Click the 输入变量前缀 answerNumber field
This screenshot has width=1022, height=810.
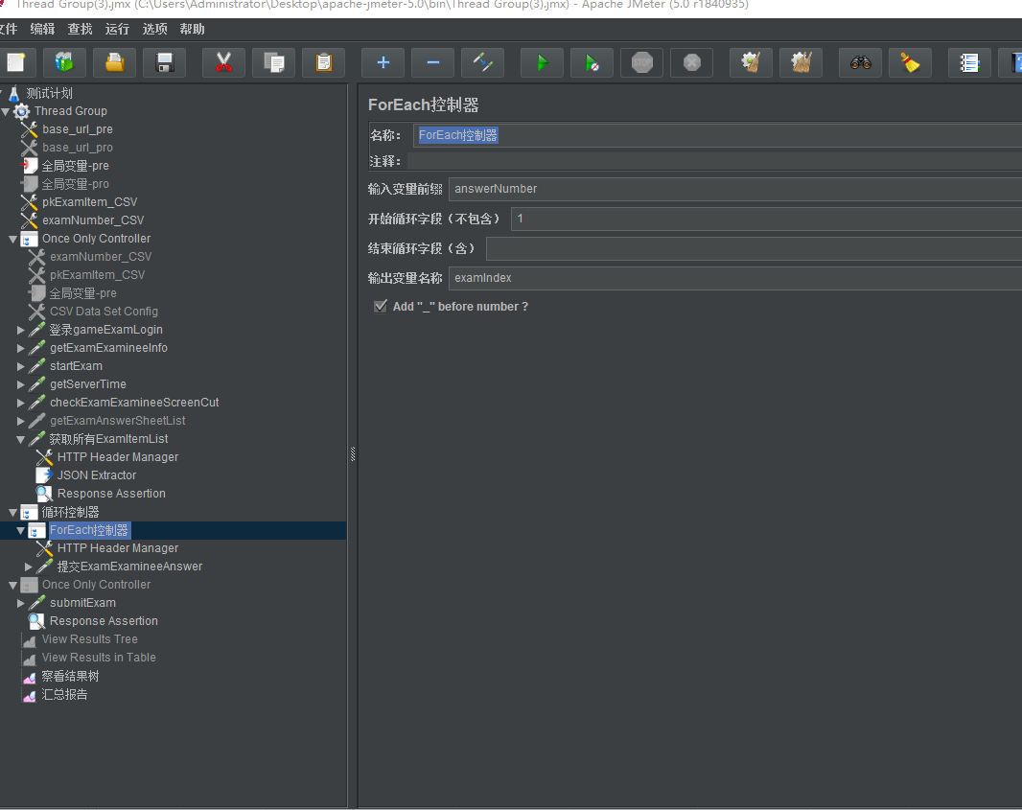pyautogui.click(x=735, y=189)
